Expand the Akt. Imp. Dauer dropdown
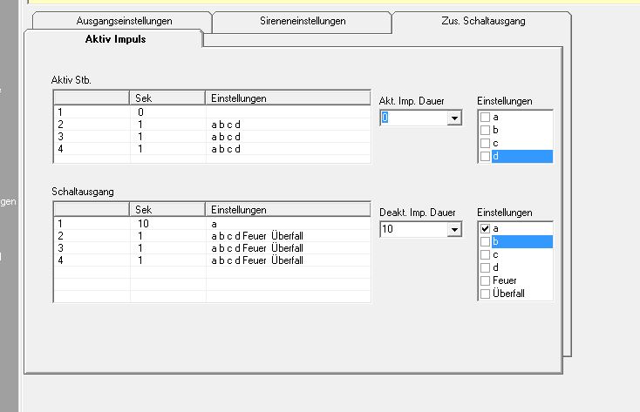Image resolution: width=640 pixels, height=412 pixels. tap(453, 118)
